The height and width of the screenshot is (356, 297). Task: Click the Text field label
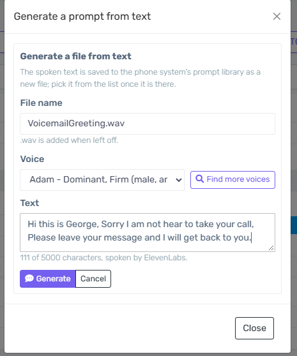pyautogui.click(x=29, y=203)
